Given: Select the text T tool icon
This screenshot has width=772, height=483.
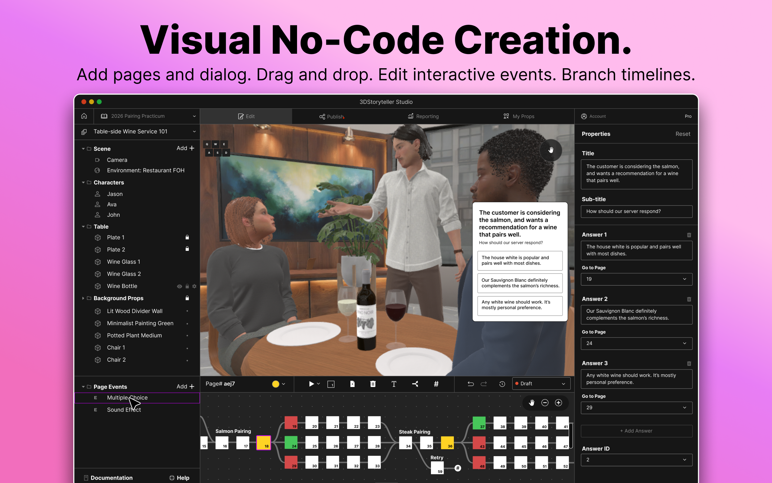Looking at the screenshot, I should coord(394,384).
